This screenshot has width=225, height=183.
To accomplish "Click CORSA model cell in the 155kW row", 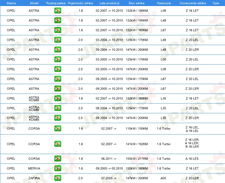I will (x=34, y=159).
